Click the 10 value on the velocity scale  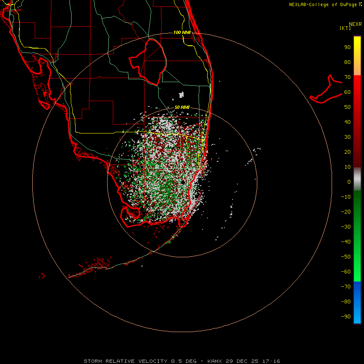coord(347,167)
